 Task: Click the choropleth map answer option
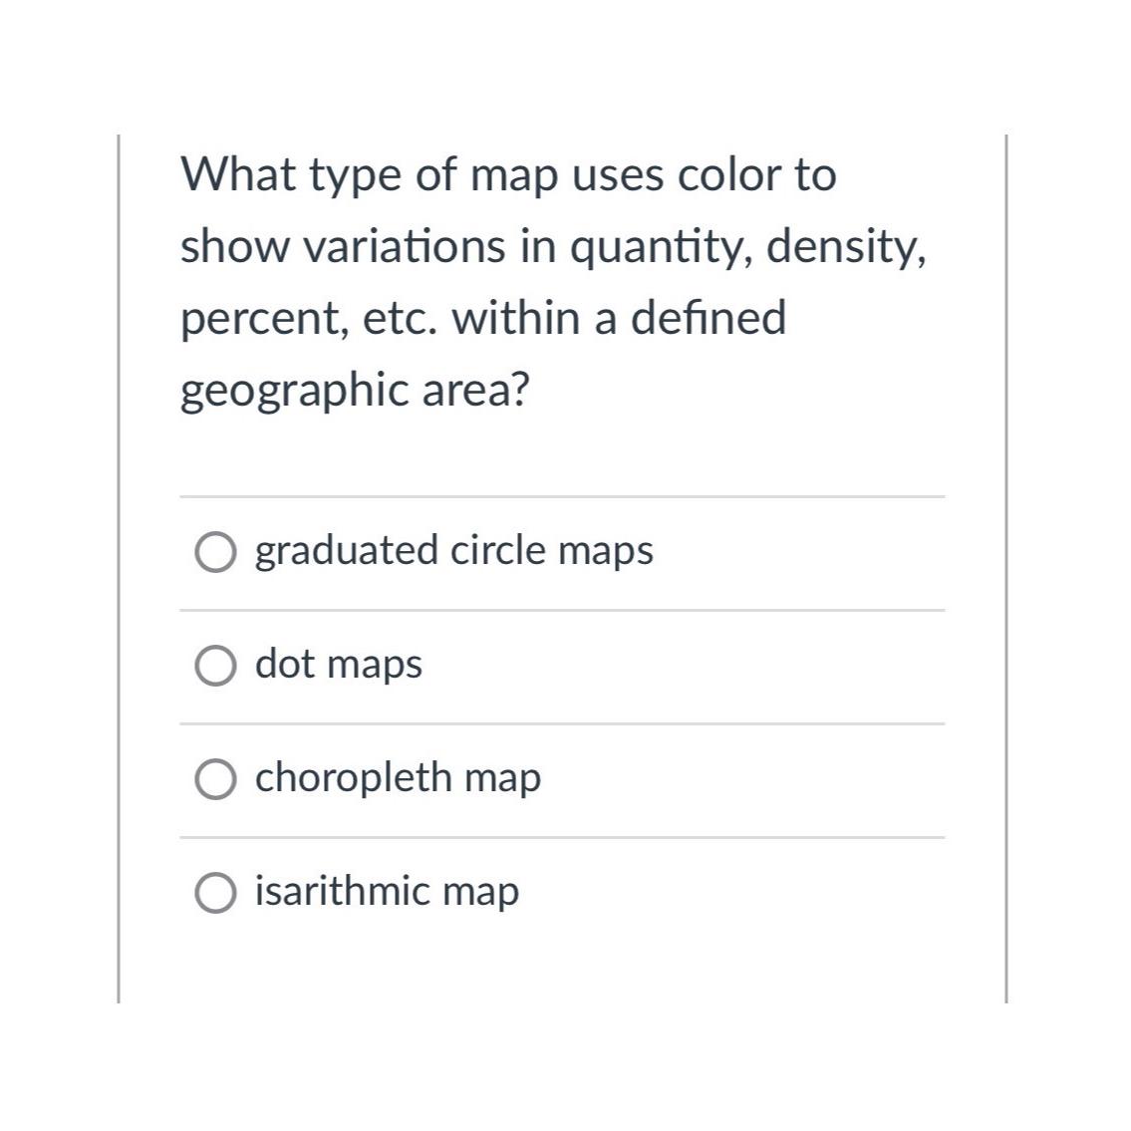coord(399,779)
